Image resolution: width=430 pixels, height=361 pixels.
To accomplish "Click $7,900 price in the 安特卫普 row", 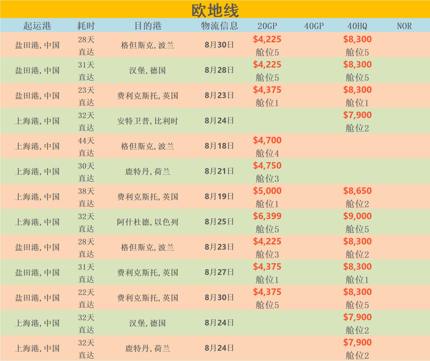I will coord(357,115).
